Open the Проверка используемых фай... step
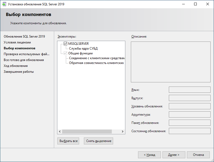This screenshot has width=214, height=162. [x=27, y=54]
